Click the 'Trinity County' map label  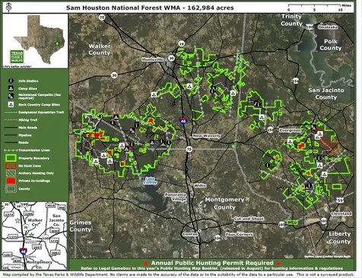291,20
